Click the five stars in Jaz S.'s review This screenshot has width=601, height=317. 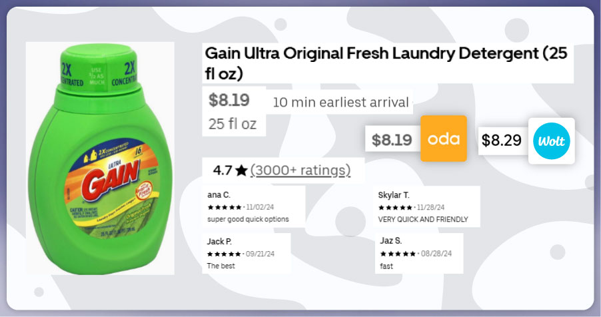tap(398, 254)
